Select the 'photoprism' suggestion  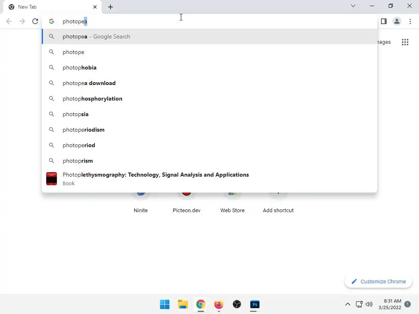[209, 160]
